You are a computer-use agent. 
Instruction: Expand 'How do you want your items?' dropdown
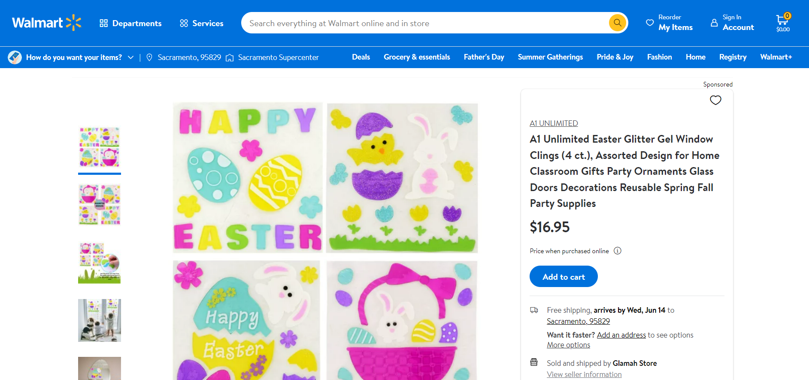(x=130, y=57)
